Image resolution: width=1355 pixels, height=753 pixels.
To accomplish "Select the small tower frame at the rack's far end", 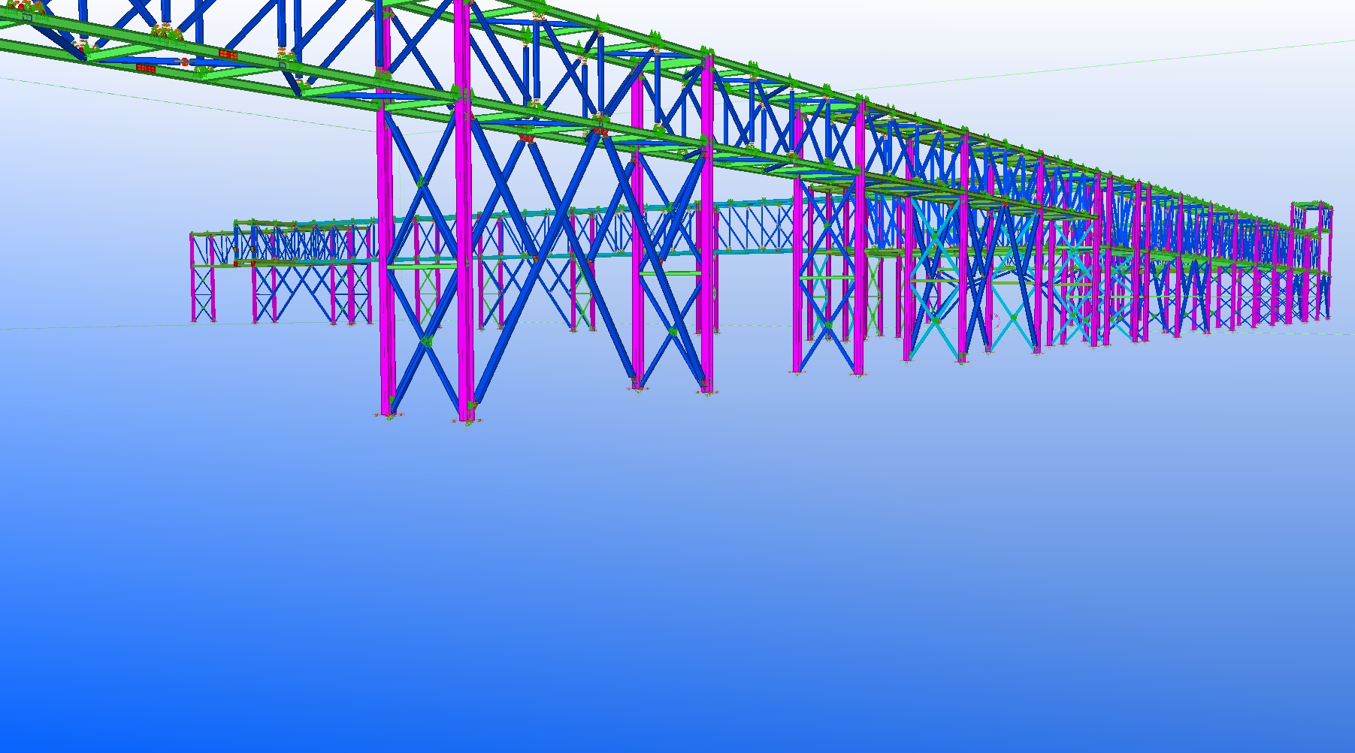I will pos(1311,218).
